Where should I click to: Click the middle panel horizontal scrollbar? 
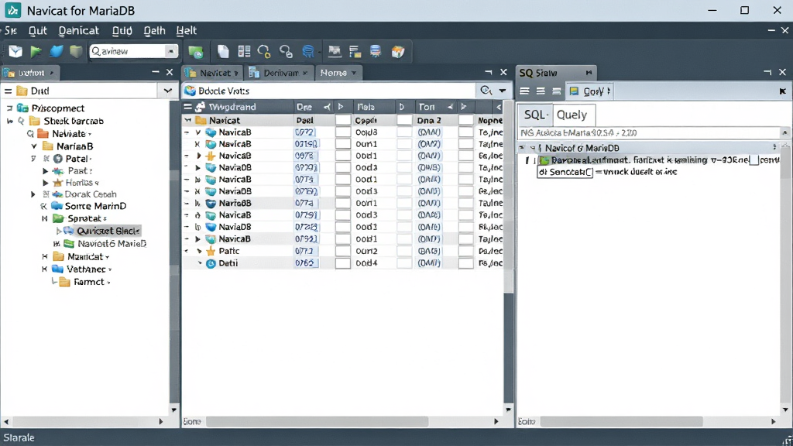318,422
